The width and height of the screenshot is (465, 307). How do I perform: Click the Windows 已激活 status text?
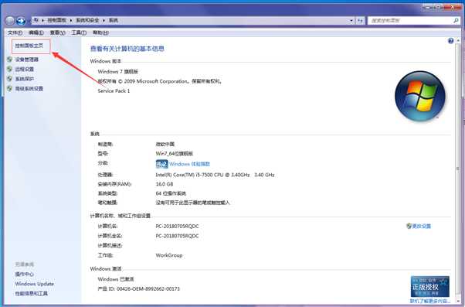click(116, 279)
